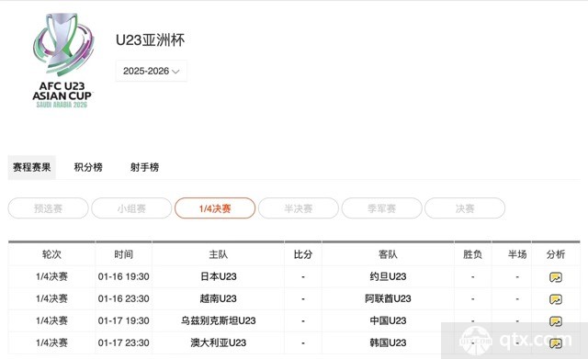Open the 越南U23 home team link
This screenshot has width=588, height=359.
point(219,298)
